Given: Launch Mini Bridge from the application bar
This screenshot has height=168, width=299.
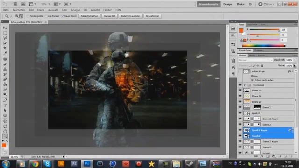Looking at the screenshot, I should pos(23,4).
